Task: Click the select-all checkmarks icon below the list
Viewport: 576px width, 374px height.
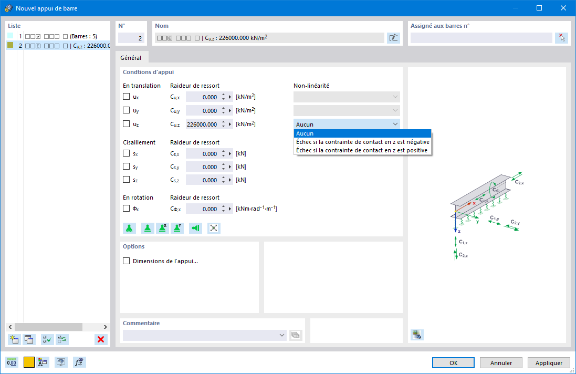Action: [47, 339]
